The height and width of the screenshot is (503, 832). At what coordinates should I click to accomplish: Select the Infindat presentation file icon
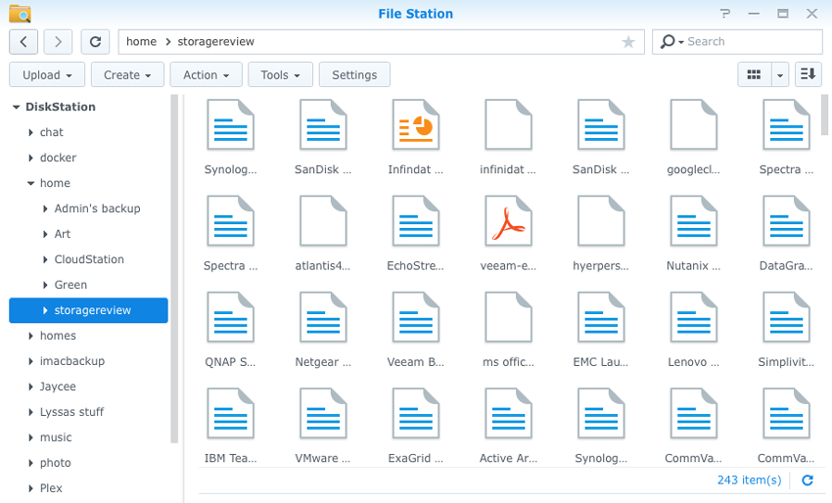(415, 124)
